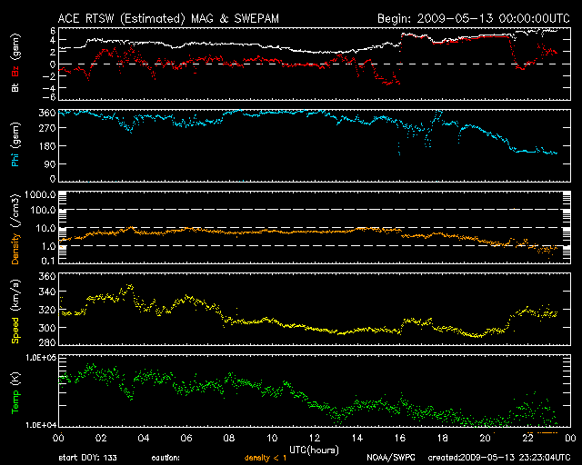The height and width of the screenshot is (465, 582).
Task: Click the 'Begin: 2009-05-13 00:00:00UTC' text
Action: [x=474, y=18]
